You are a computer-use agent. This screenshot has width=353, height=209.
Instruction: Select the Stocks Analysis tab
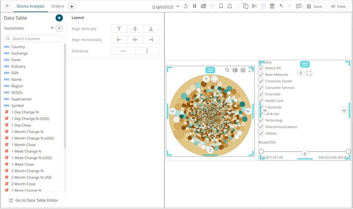30,6
